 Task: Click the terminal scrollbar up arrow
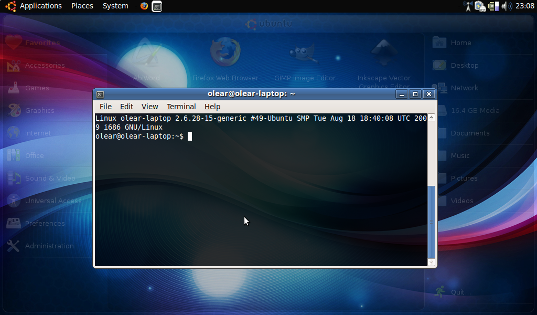432,118
